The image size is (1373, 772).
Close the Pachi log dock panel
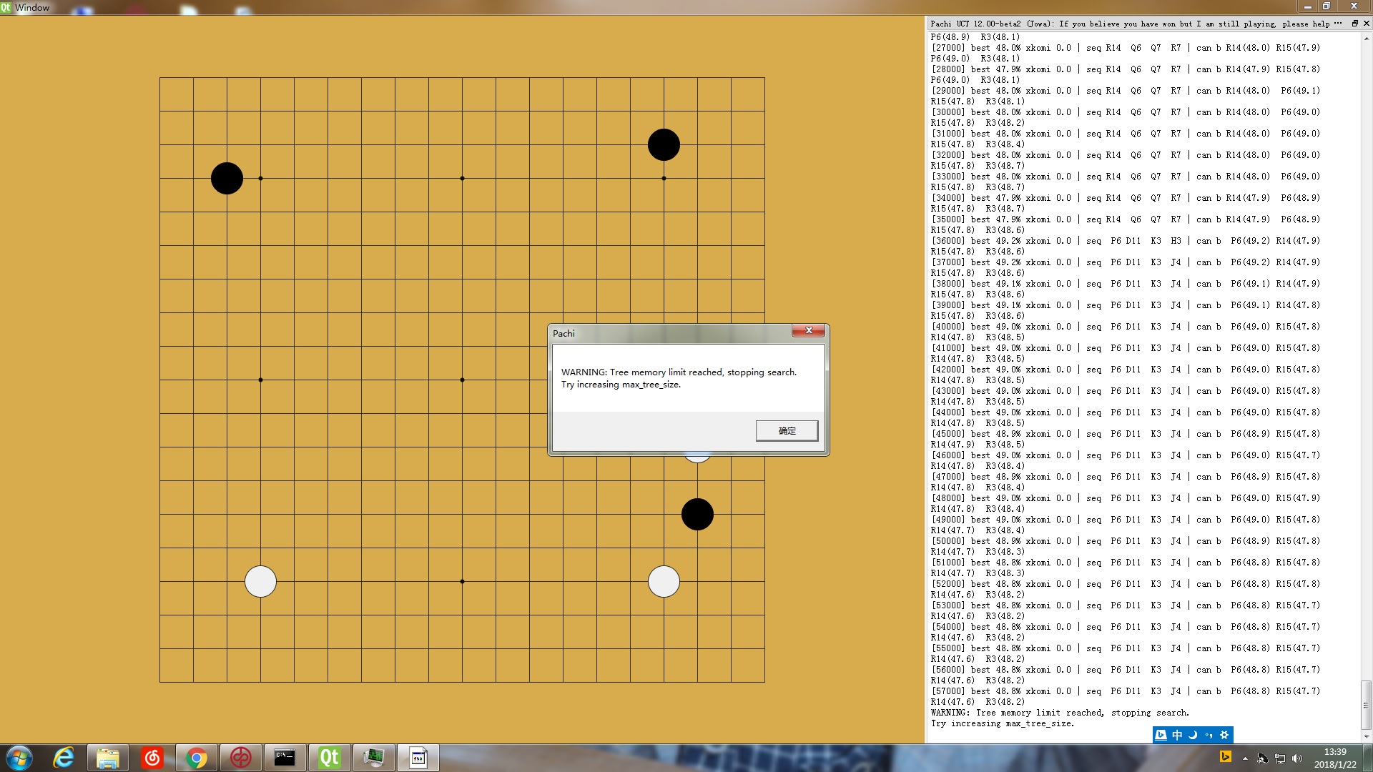pyautogui.click(x=1366, y=24)
